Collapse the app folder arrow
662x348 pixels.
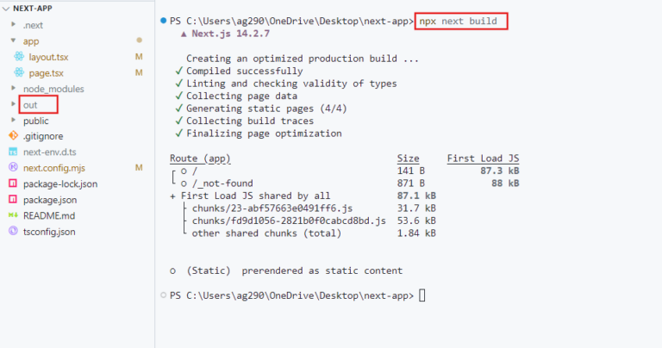(14, 40)
